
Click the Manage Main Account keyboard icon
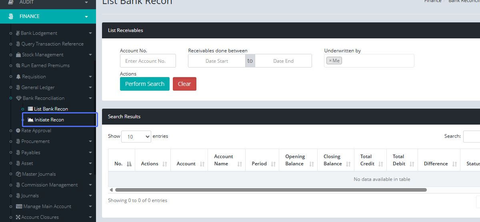tap(19, 206)
